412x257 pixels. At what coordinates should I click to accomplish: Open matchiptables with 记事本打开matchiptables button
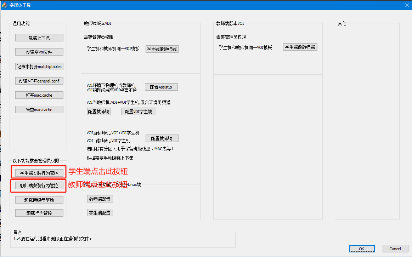(x=39, y=67)
